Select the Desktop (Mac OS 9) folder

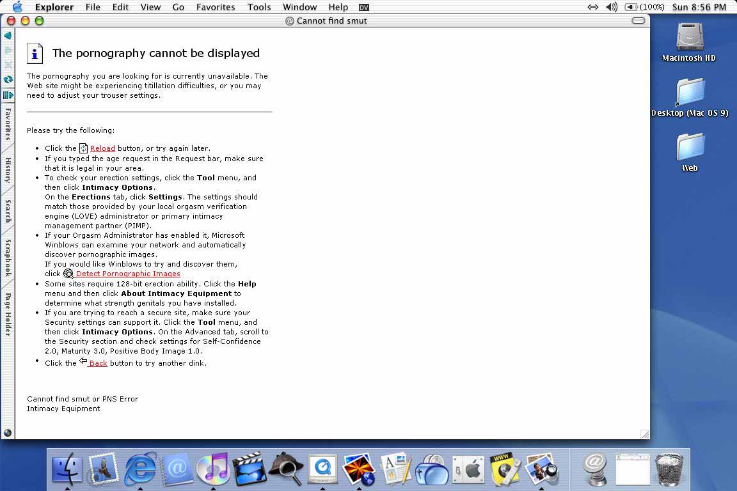[x=690, y=97]
